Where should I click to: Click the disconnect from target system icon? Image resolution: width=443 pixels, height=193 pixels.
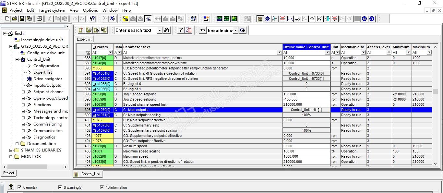[x=148, y=19]
